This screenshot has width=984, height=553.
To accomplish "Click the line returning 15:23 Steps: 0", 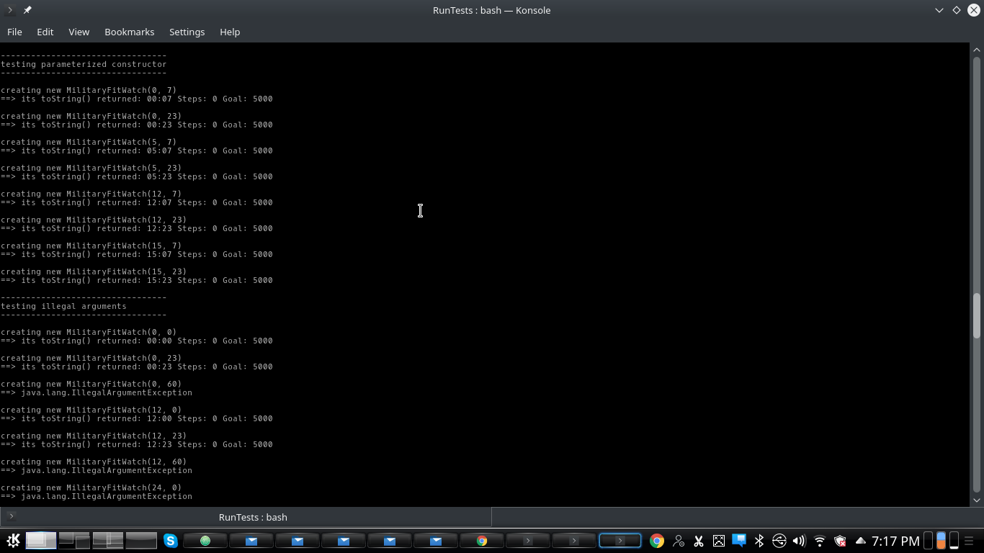I will [x=137, y=280].
